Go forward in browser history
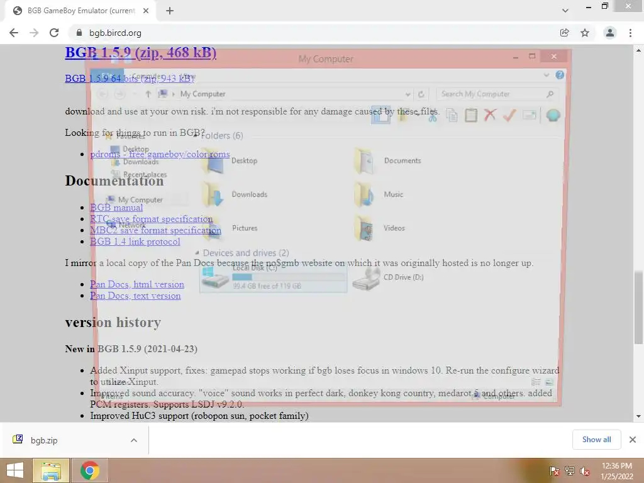Screen dimensions: 644x483 [34, 33]
